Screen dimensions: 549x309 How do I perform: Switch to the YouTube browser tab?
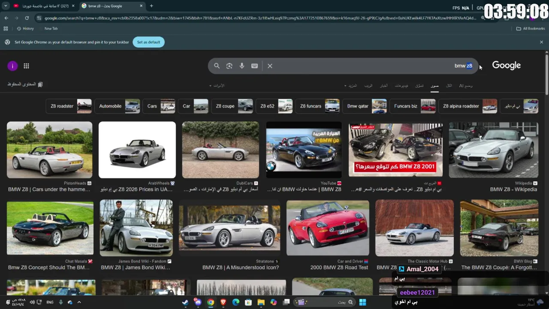43,6
